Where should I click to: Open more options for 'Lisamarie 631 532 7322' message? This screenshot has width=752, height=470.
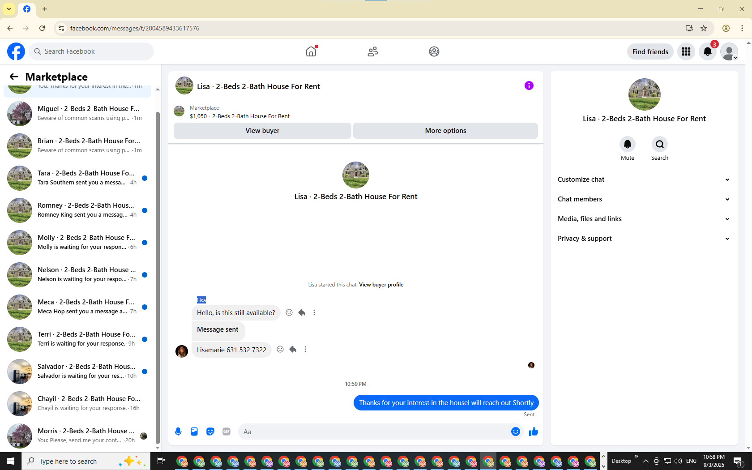(305, 349)
